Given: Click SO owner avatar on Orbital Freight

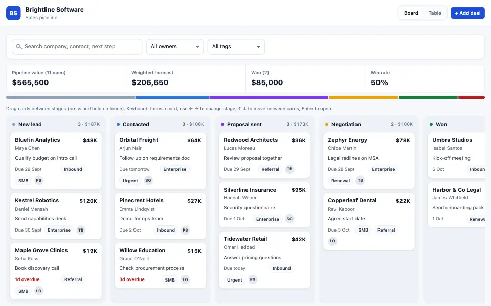Looking at the screenshot, I should [x=148, y=180].
